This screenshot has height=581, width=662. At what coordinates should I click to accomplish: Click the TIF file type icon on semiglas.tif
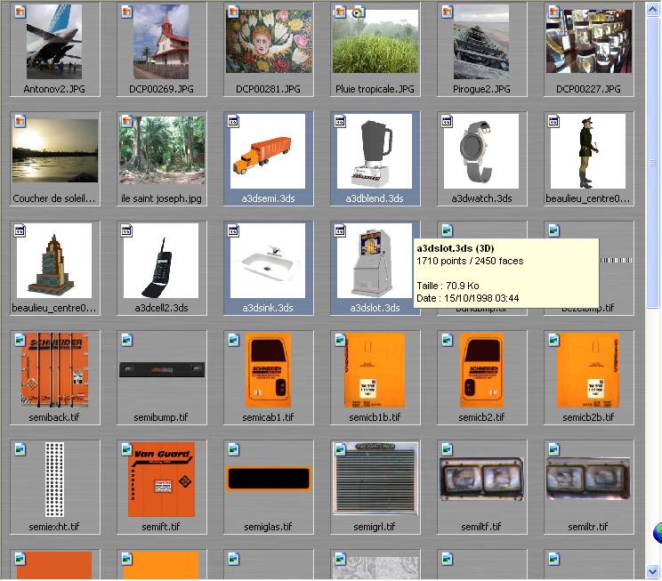click(233, 449)
